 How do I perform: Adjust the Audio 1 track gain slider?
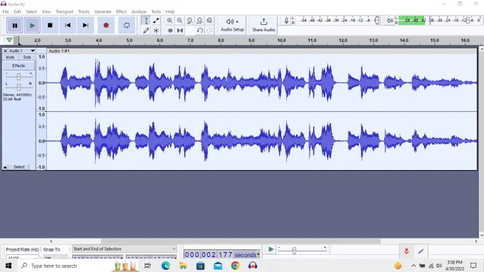coord(19,76)
